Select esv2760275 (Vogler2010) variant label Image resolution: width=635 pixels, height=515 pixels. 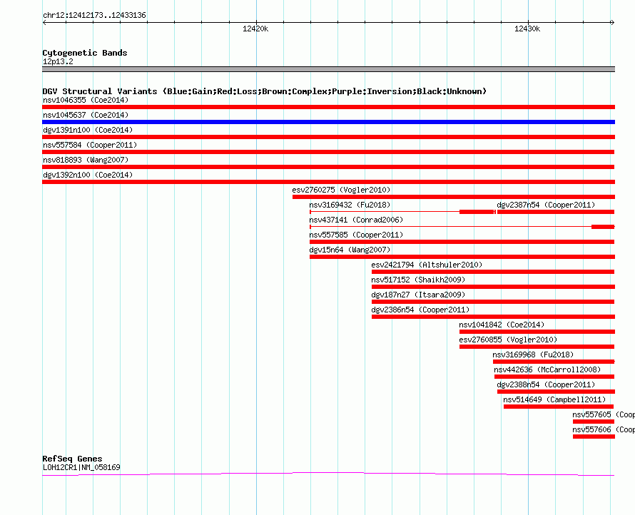point(341,190)
